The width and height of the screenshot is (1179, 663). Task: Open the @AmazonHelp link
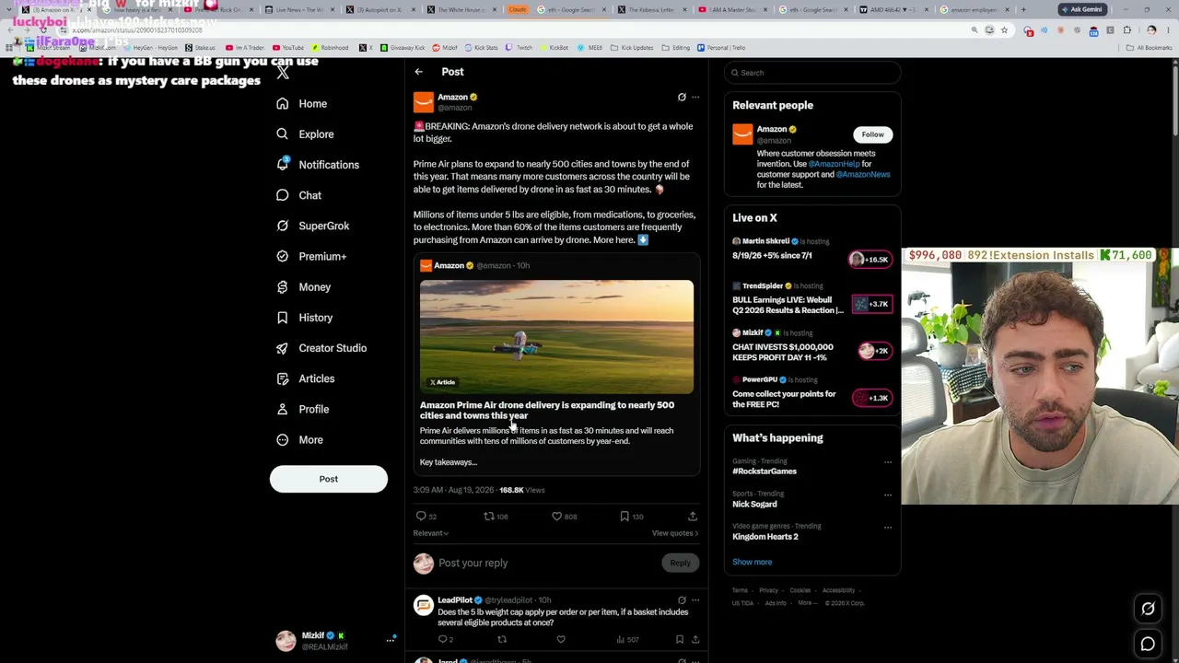click(834, 164)
